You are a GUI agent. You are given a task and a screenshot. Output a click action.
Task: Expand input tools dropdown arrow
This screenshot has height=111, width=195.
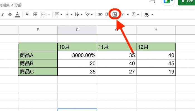[x=152, y=15]
